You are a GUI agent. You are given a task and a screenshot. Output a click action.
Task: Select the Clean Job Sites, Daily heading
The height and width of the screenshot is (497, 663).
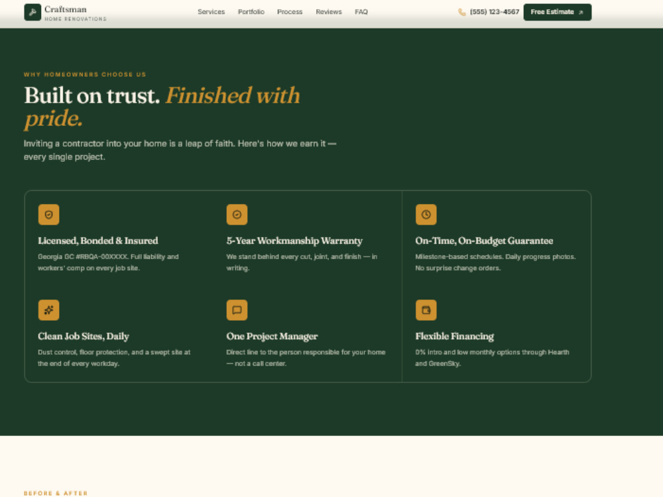click(x=84, y=337)
